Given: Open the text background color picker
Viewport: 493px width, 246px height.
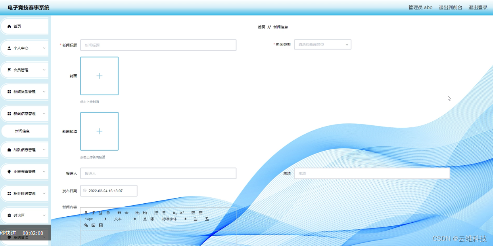Looking at the screenshot, I should 152,219.
